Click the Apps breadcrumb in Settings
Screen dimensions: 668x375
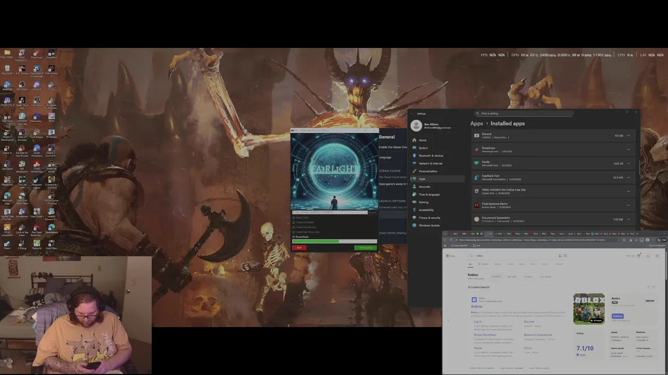476,123
